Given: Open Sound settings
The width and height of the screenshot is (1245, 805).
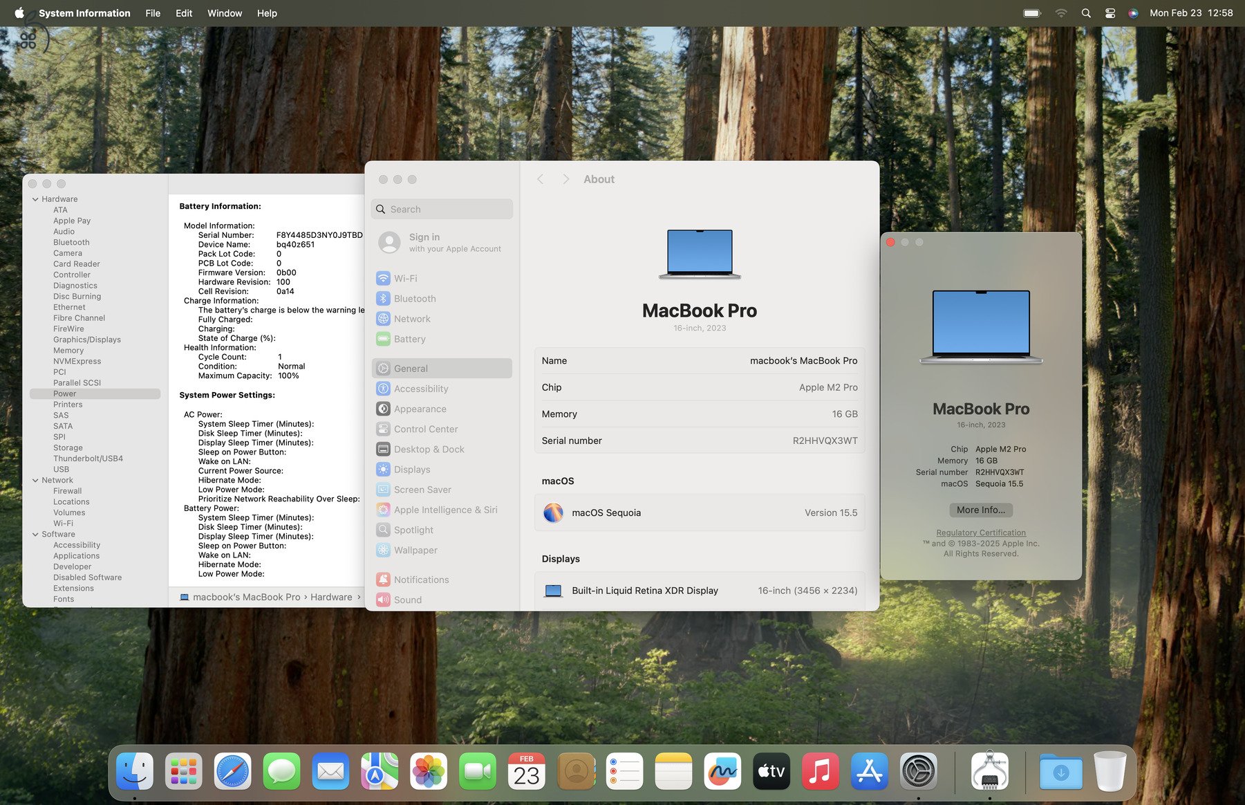Looking at the screenshot, I should [408, 600].
